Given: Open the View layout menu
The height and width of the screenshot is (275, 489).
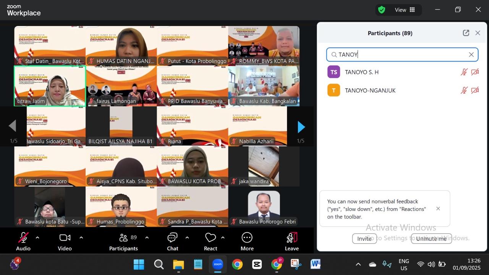Looking at the screenshot, I should 405,10.
